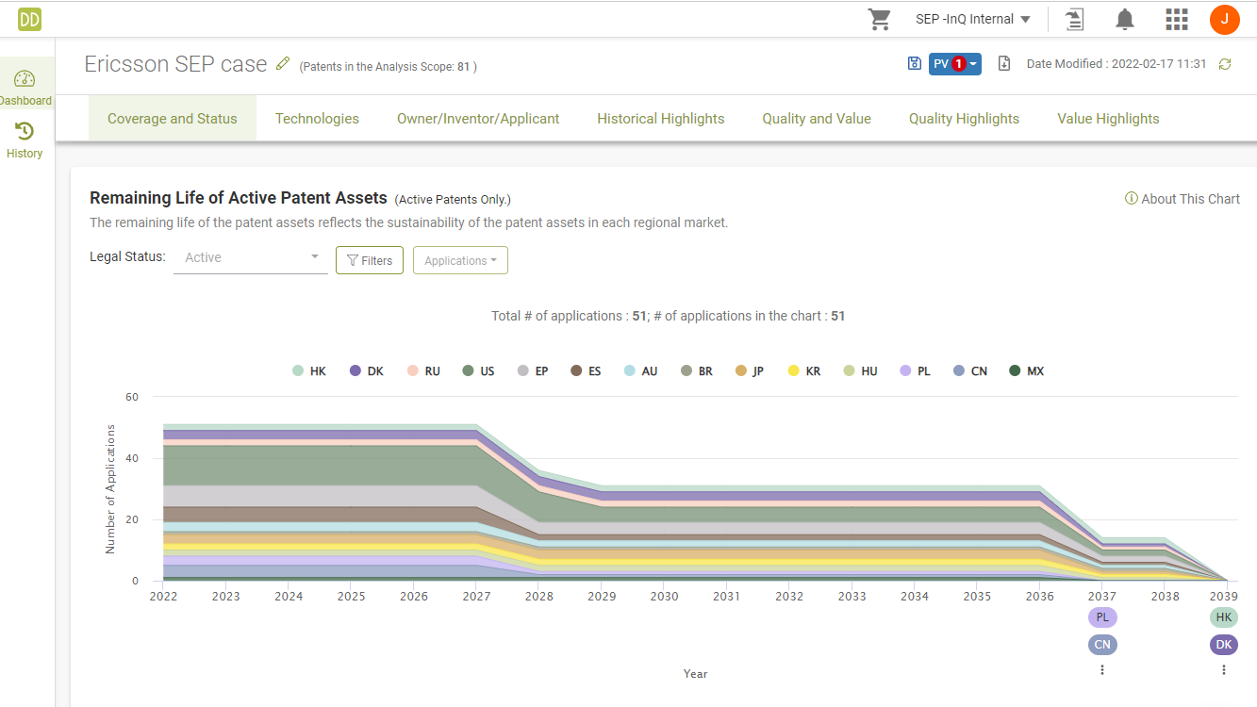Open the notifications bell

(x=1125, y=19)
